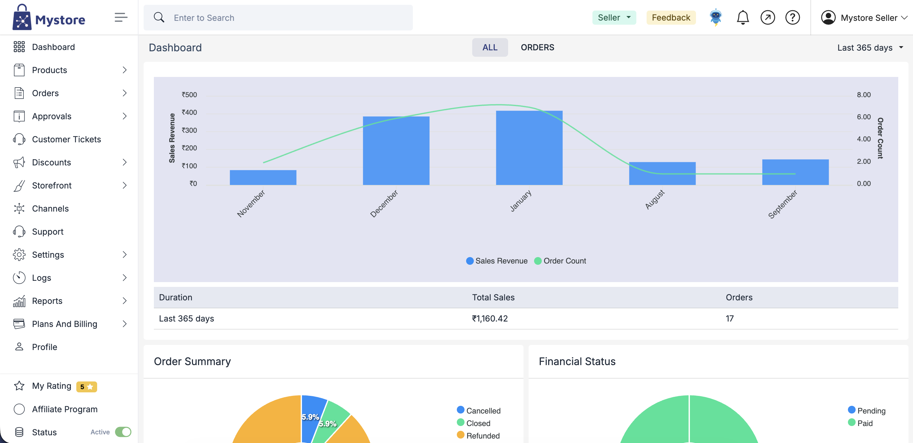Click the Feedback button
Viewport: 913px width, 443px height.
click(x=671, y=18)
